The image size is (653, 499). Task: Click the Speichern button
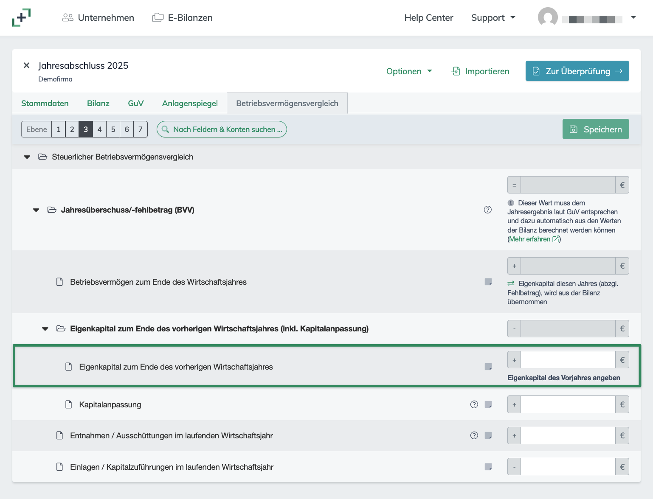pyautogui.click(x=596, y=129)
